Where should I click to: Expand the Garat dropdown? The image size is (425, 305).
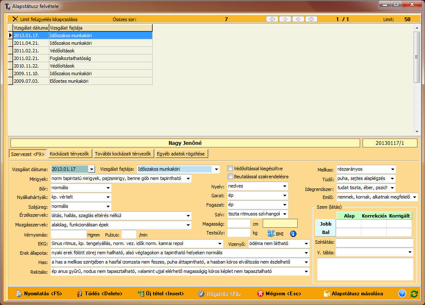coord(285,196)
